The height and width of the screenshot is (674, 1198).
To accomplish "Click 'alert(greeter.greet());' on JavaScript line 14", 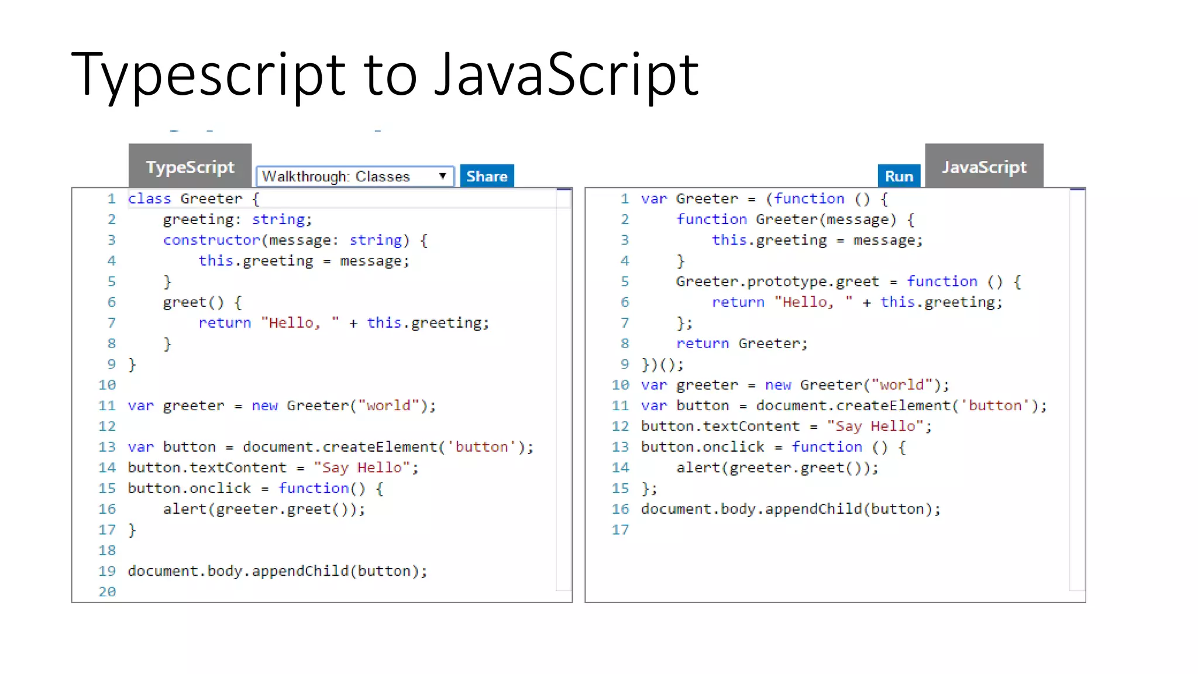I will coord(777,467).
